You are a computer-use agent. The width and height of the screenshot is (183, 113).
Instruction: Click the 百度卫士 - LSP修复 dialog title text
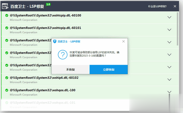point(69,42)
